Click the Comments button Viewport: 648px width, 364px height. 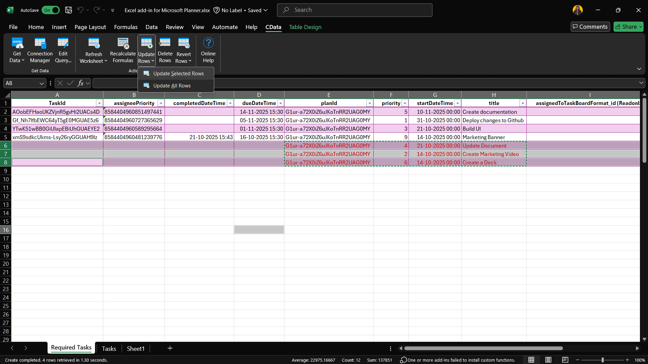coord(590,27)
